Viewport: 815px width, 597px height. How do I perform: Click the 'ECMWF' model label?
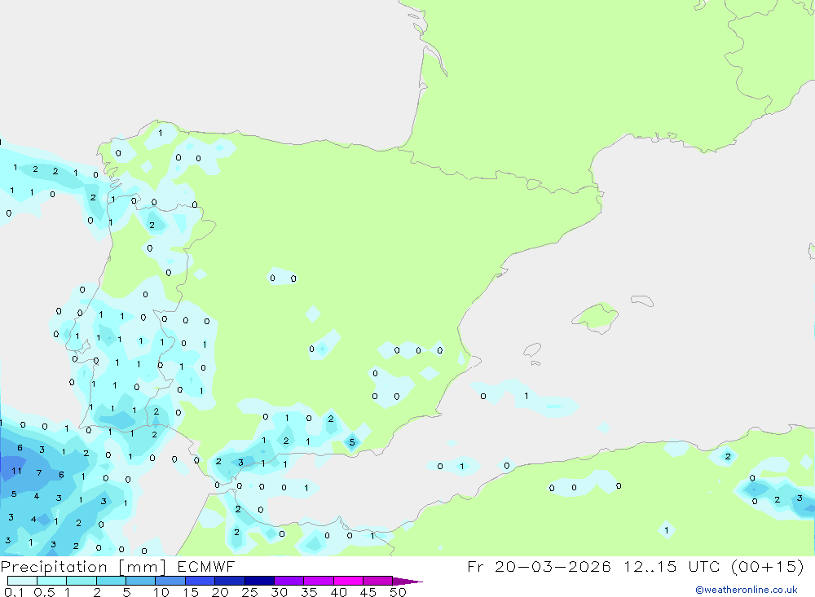click(x=206, y=566)
